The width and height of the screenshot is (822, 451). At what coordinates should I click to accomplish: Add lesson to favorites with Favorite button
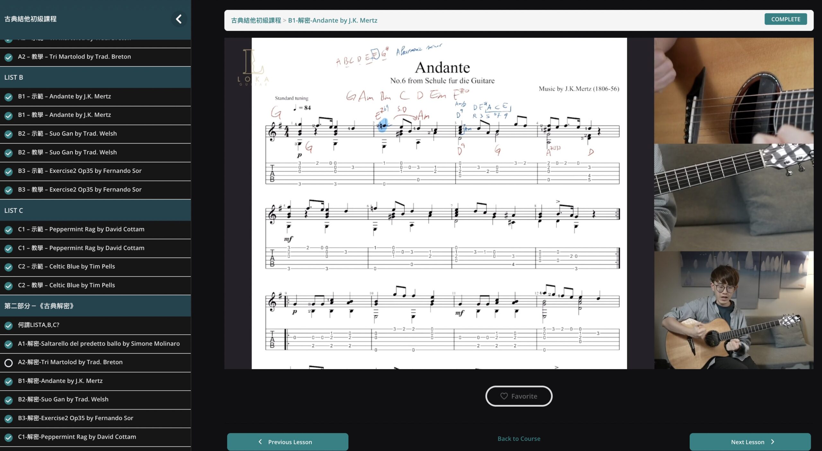tap(519, 396)
